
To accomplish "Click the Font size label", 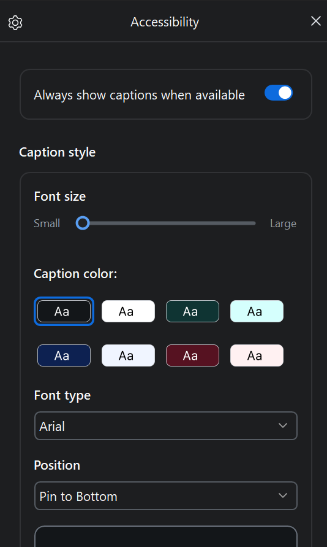I will [60, 196].
